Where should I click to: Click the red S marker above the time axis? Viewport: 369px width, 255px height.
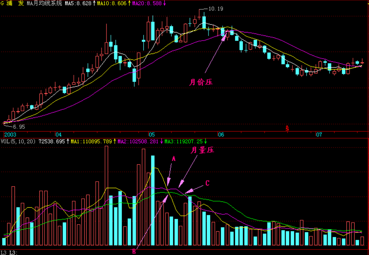[x=287, y=128]
